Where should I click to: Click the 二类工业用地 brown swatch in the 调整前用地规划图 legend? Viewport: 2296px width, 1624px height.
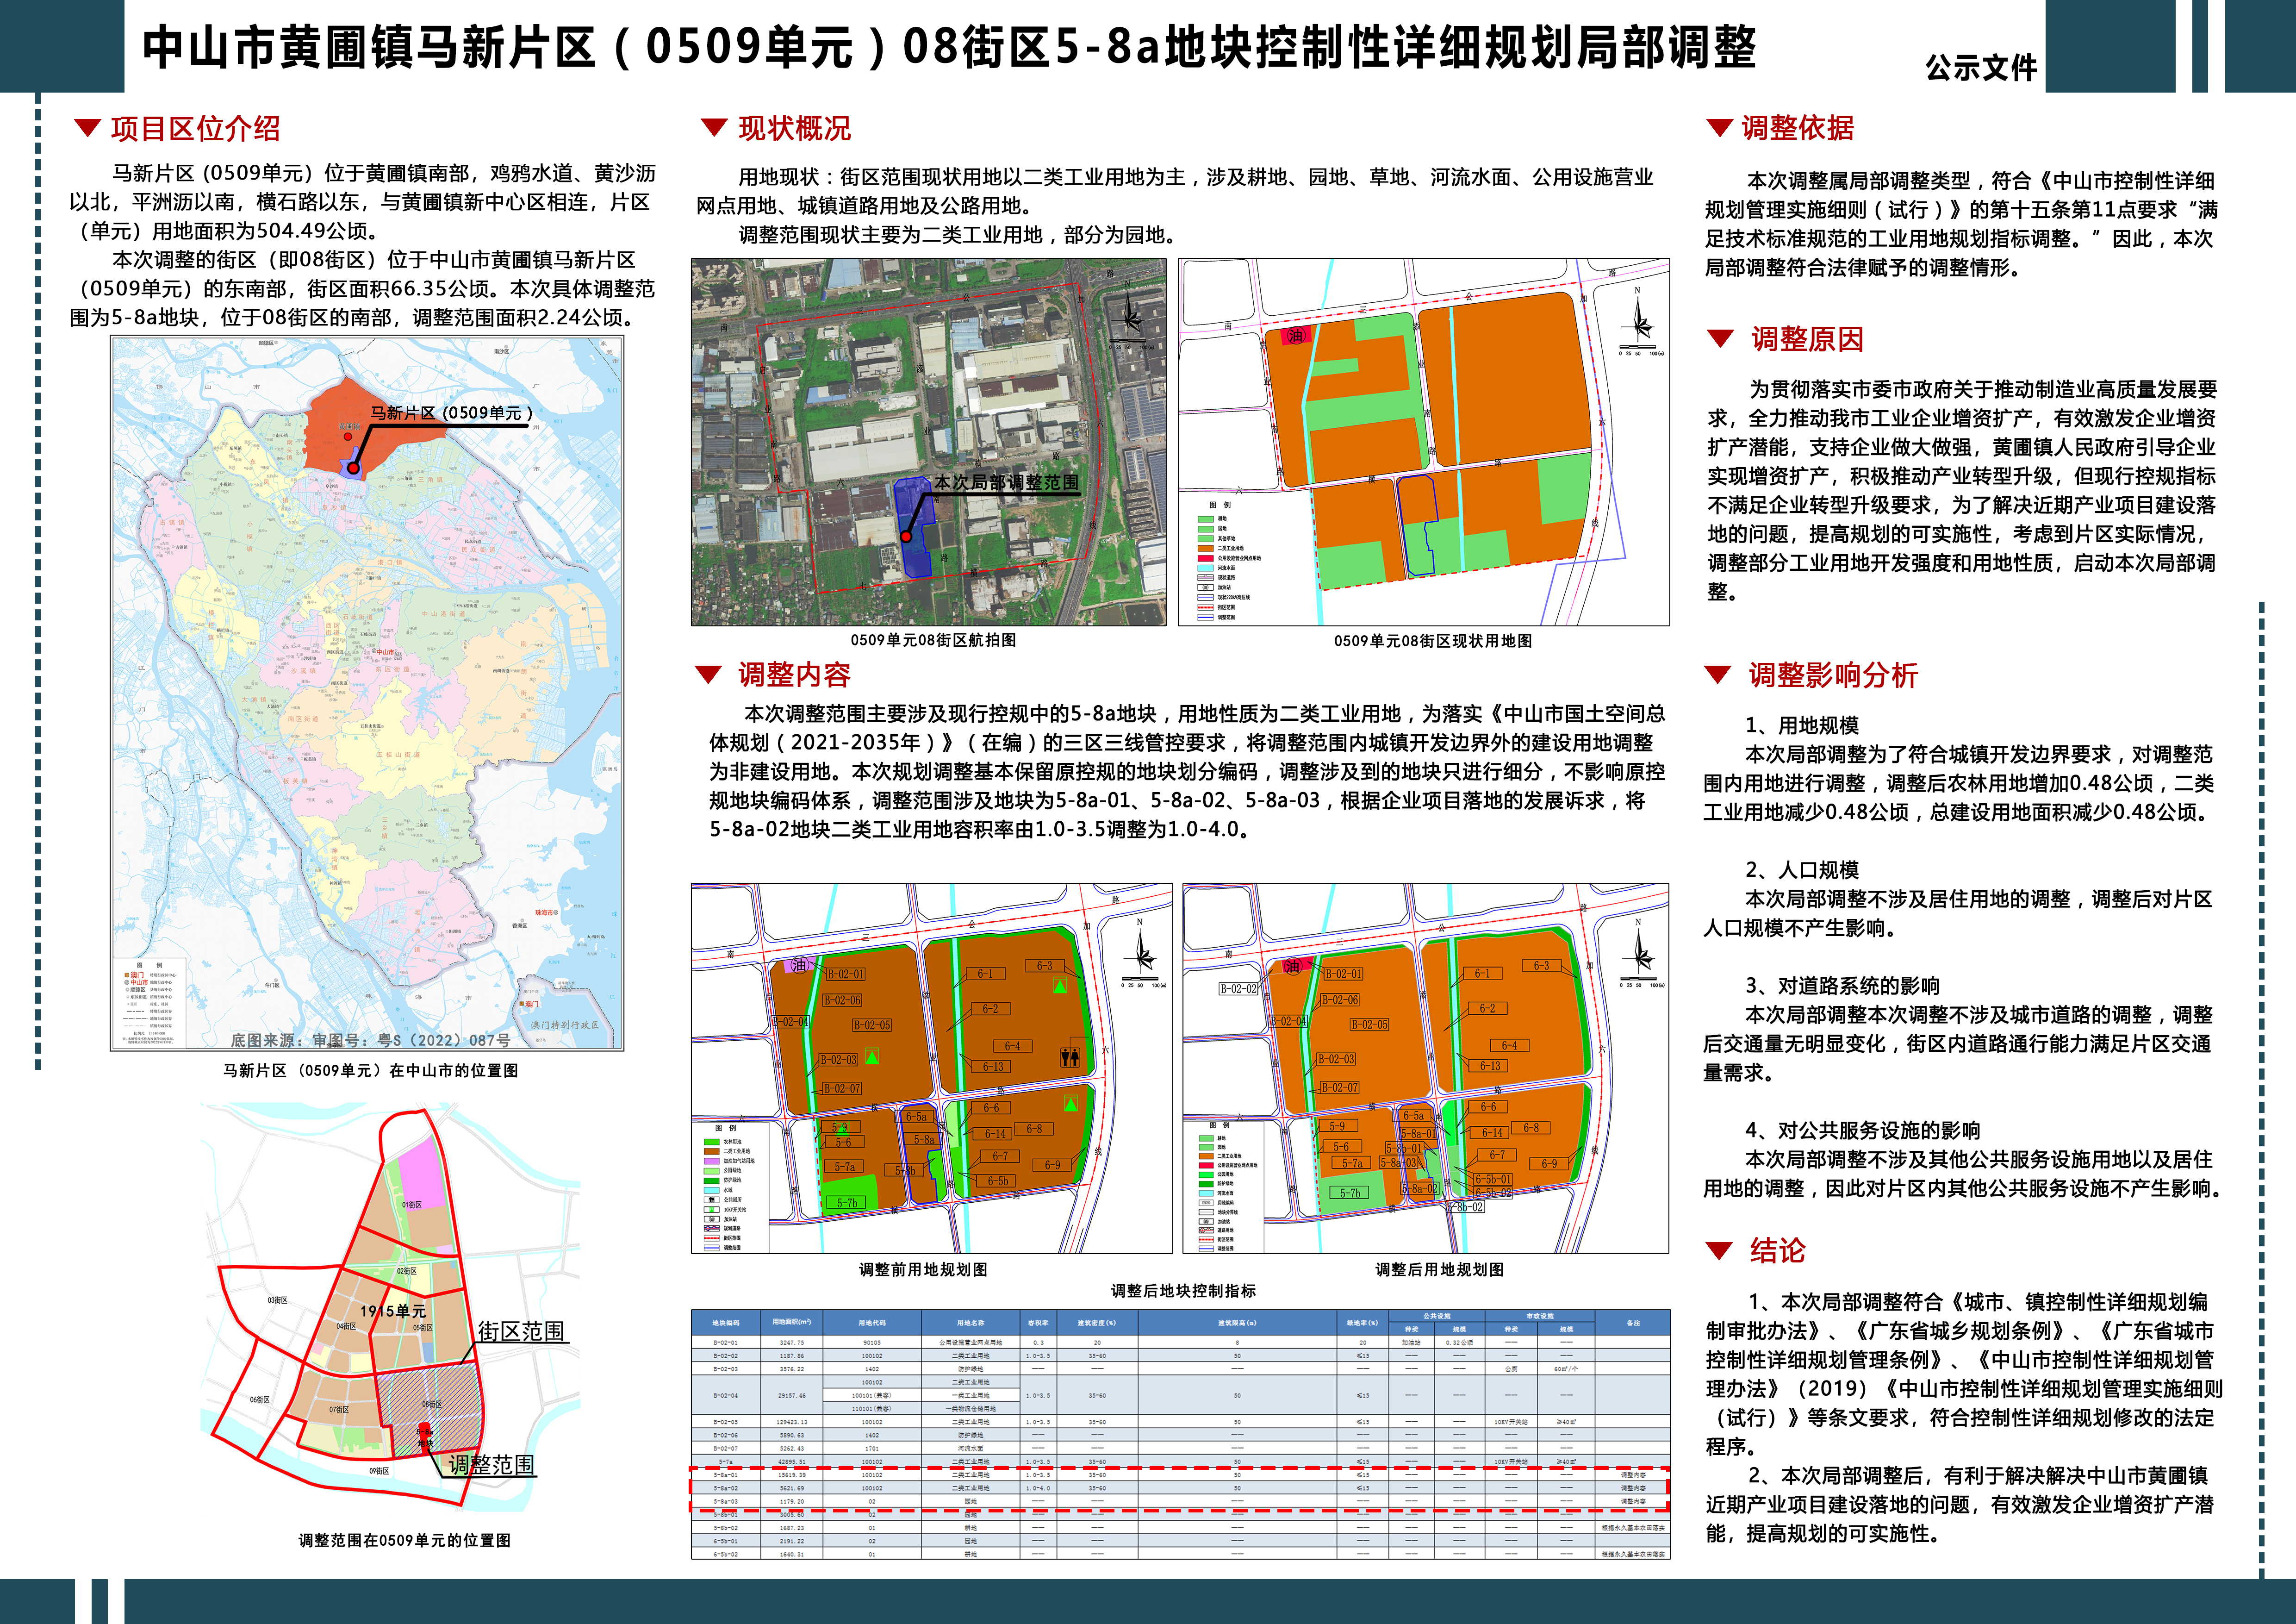(x=712, y=1151)
